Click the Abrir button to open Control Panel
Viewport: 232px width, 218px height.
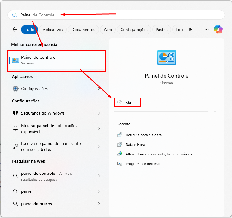[x=127, y=102]
